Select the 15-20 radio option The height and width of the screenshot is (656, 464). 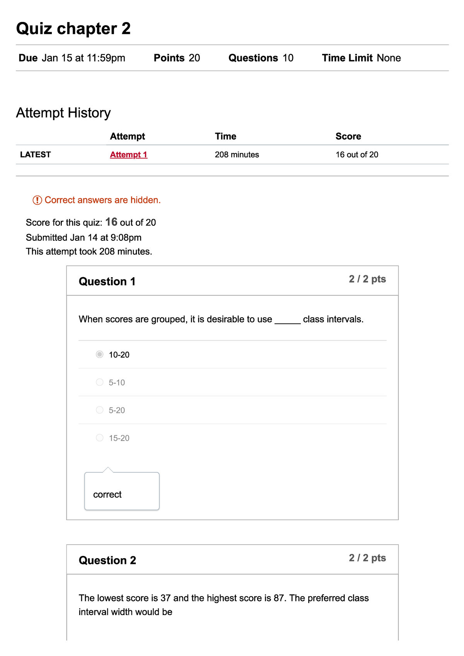[100, 438]
